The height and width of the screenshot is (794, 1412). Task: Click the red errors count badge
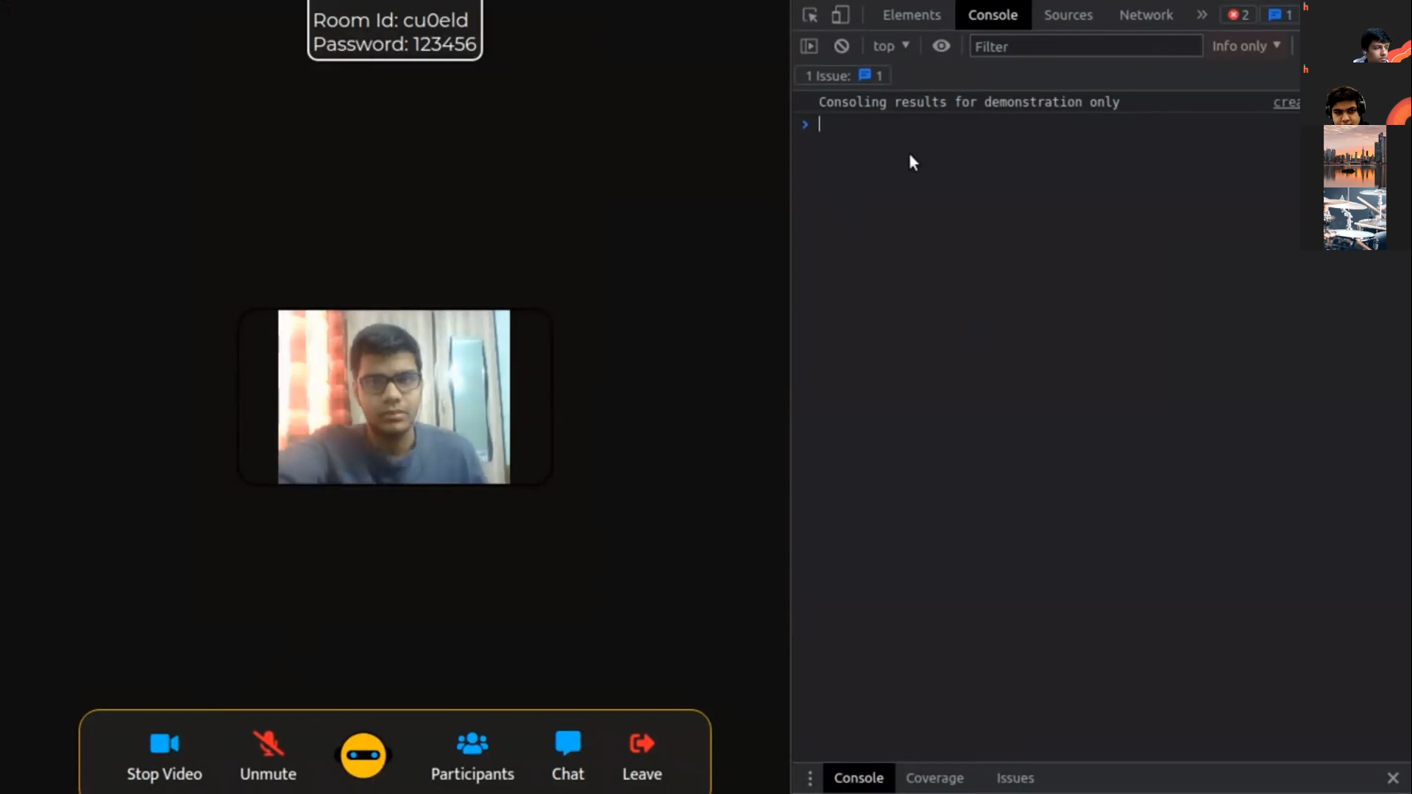coord(1238,15)
